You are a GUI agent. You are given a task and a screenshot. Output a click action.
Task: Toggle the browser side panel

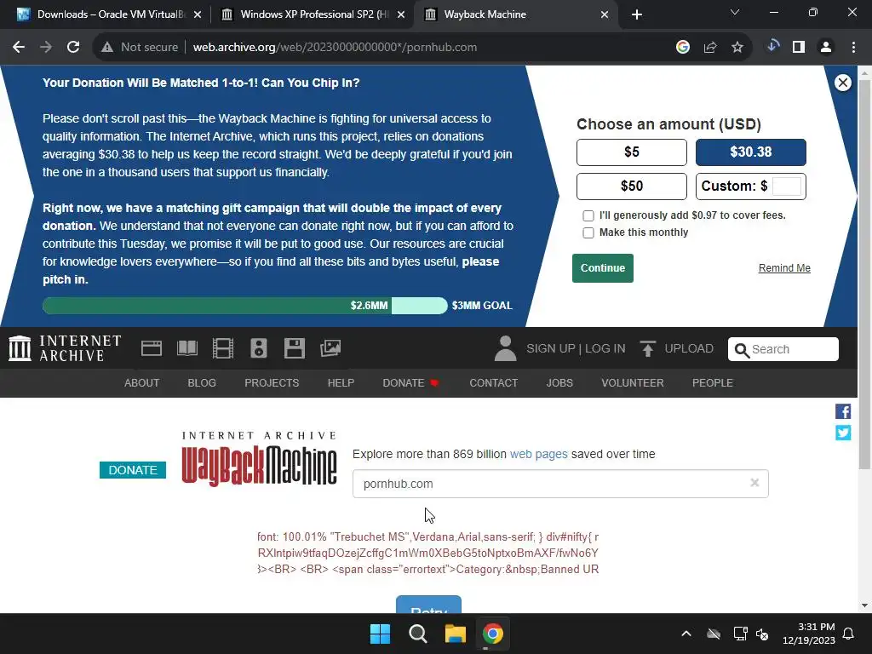[799, 48]
